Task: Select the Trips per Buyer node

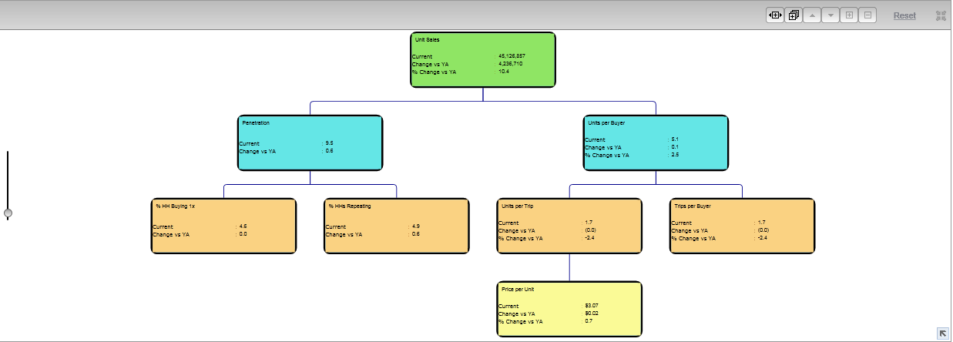Action: tap(742, 226)
